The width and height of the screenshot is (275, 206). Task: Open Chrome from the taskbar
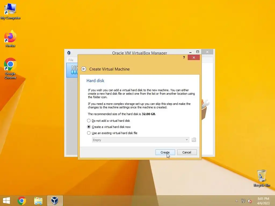coord(22,201)
